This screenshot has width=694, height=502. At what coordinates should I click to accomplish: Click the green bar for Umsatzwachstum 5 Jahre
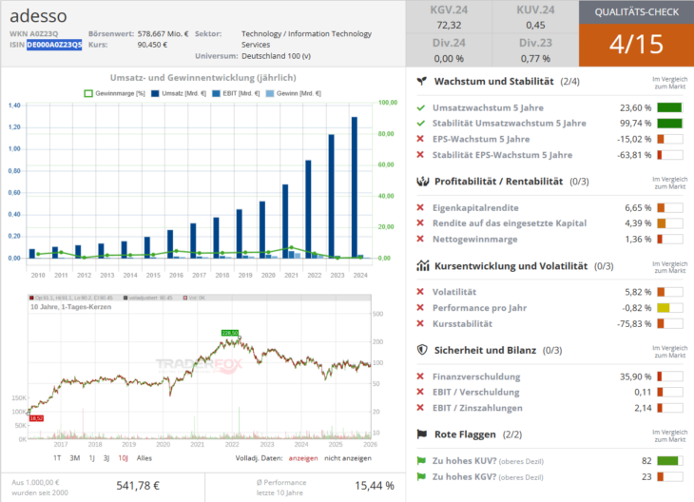click(669, 108)
